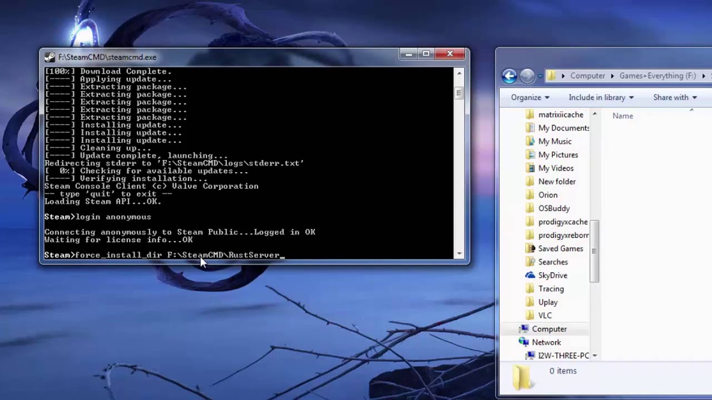Screen dimensions: 712x400
Task: Select the My Pictures folder
Action: (558, 154)
